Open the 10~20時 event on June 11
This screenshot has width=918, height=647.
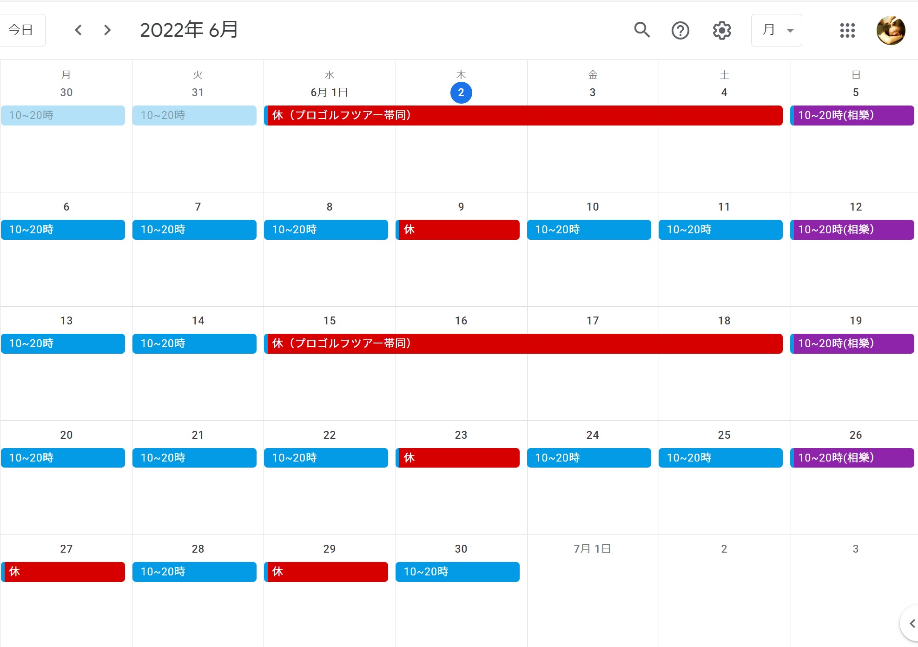(720, 230)
